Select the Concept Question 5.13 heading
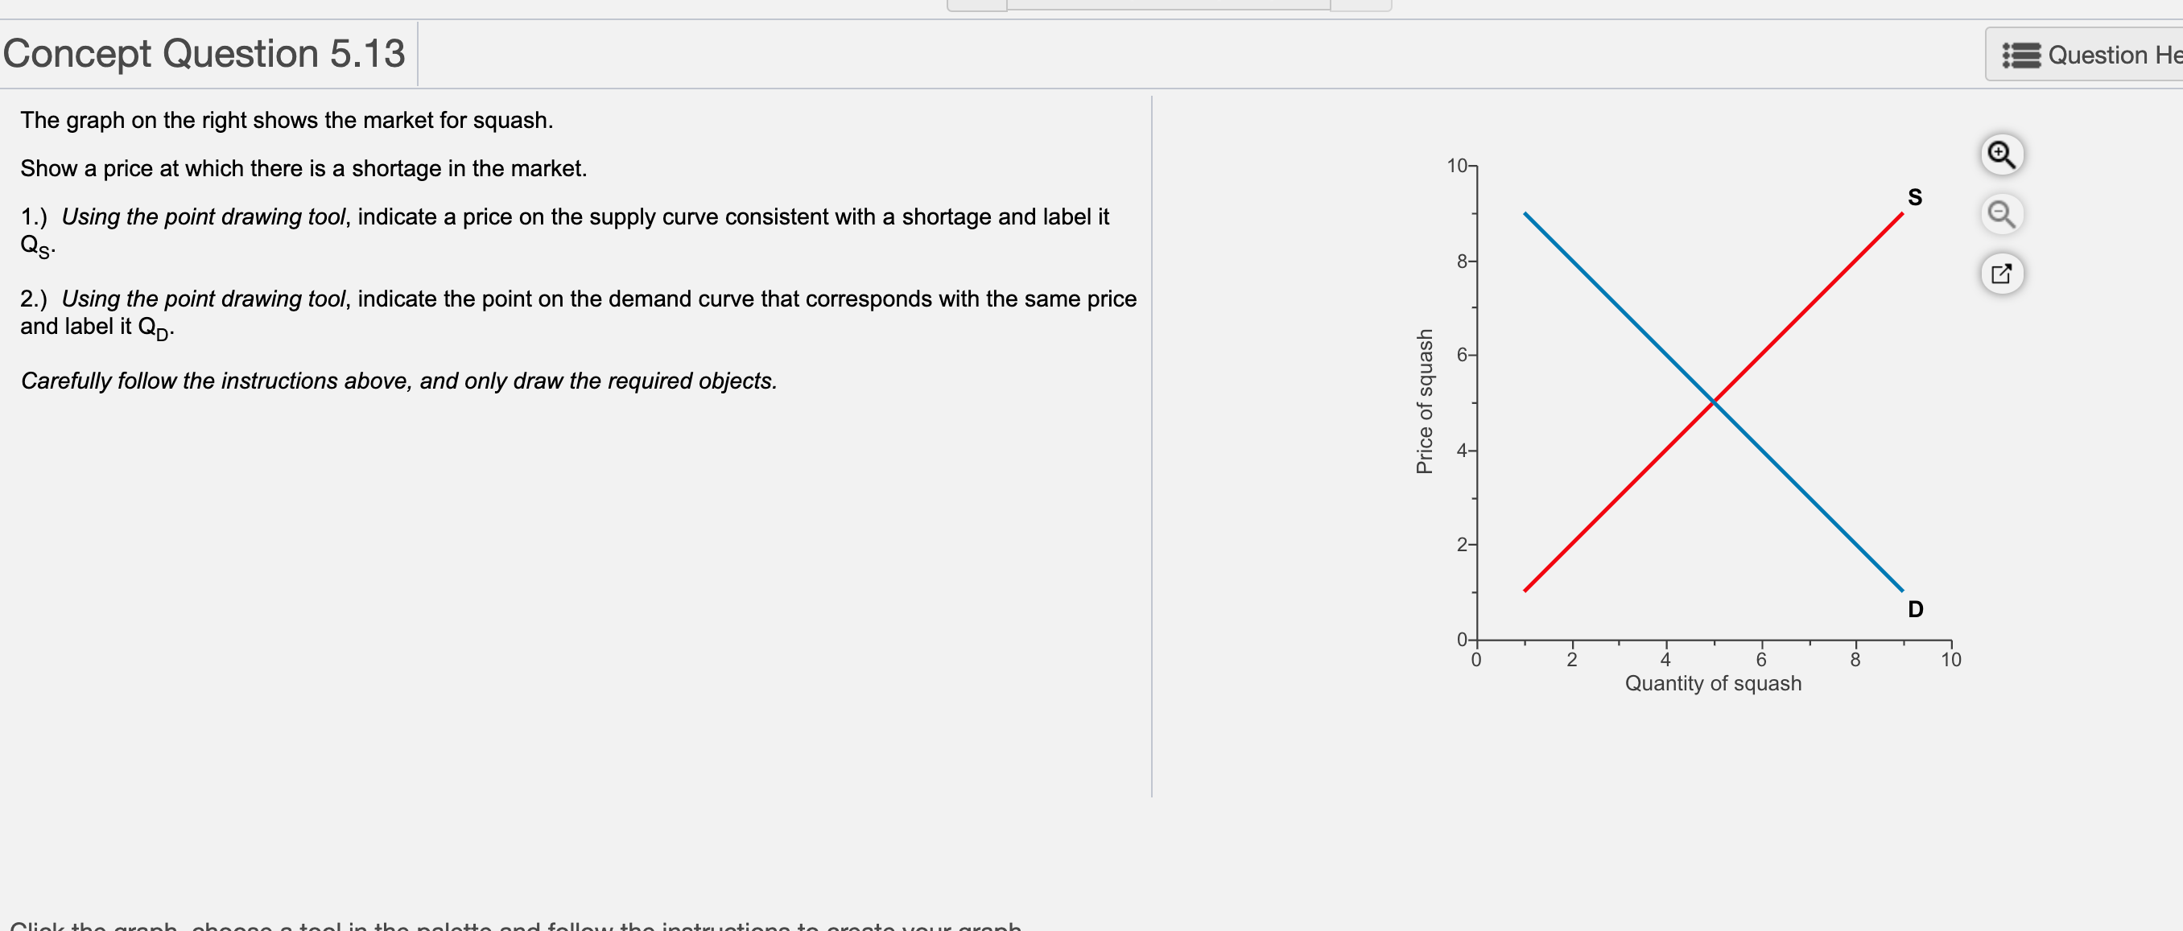Image resolution: width=2183 pixels, height=931 pixels. click(x=204, y=53)
